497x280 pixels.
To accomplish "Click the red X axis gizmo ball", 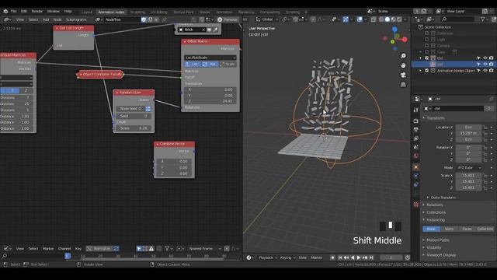I will click(405, 40).
